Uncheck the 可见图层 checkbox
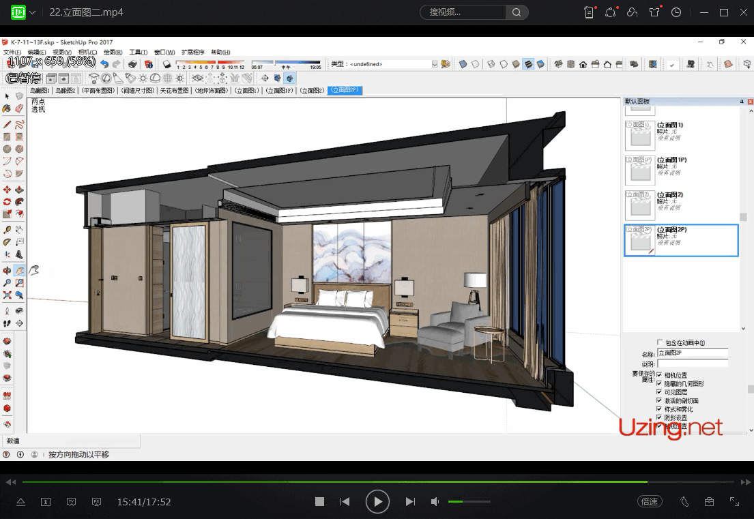Viewport: 754px width, 519px height. (x=659, y=392)
